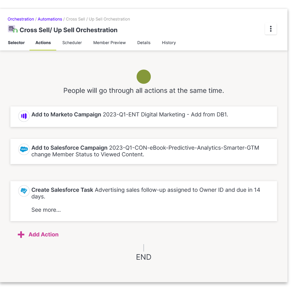Open the Details tab
This screenshot has width=291, height=291.
pyautogui.click(x=144, y=43)
